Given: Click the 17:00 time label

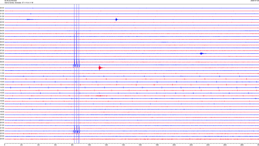Looking at the screenshot, I should pyautogui.click(x=2, y=104).
